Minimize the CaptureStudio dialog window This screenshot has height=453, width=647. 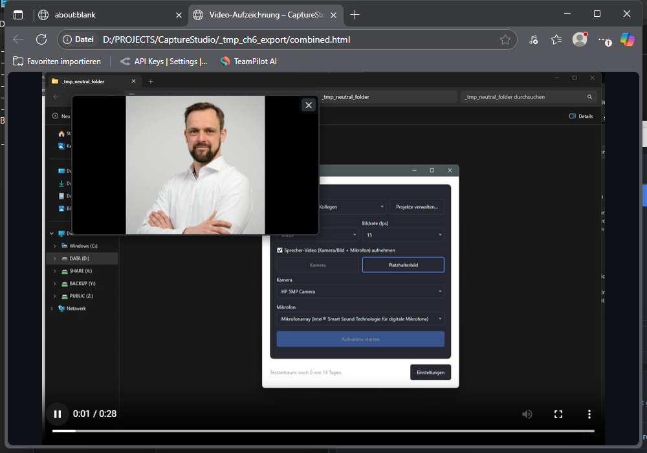[x=414, y=170]
